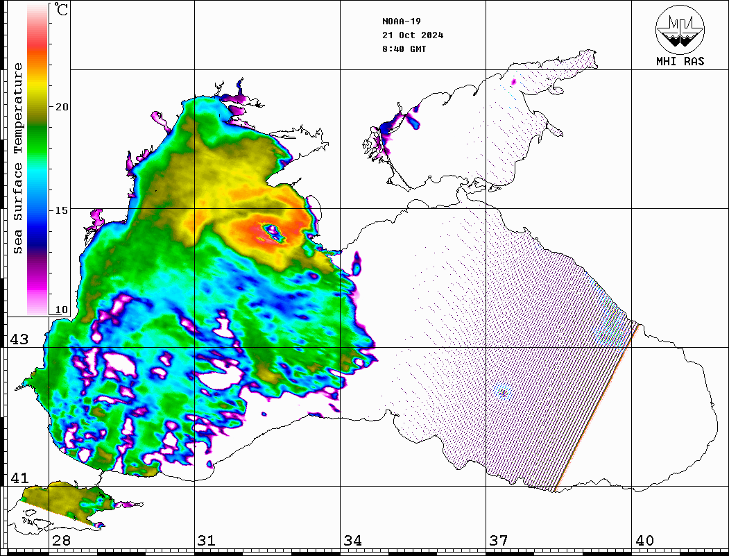Image resolution: width=729 pixels, height=556 pixels.
Task: Click the longitude label '40'
Action: click(644, 541)
